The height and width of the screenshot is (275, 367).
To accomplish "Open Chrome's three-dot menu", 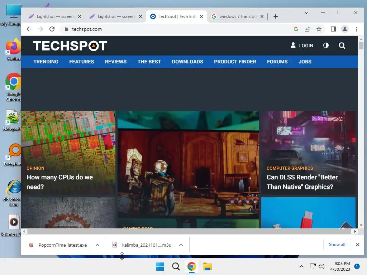I will pyautogui.click(x=356, y=29).
